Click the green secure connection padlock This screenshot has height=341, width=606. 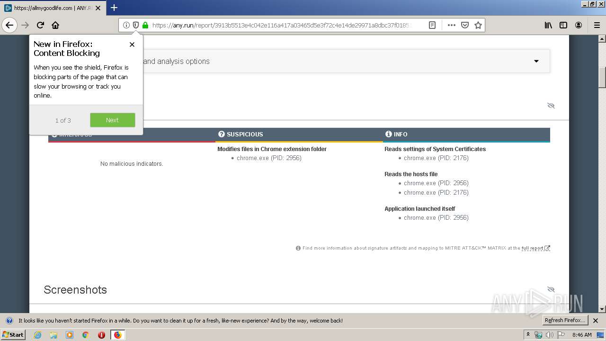point(145,25)
